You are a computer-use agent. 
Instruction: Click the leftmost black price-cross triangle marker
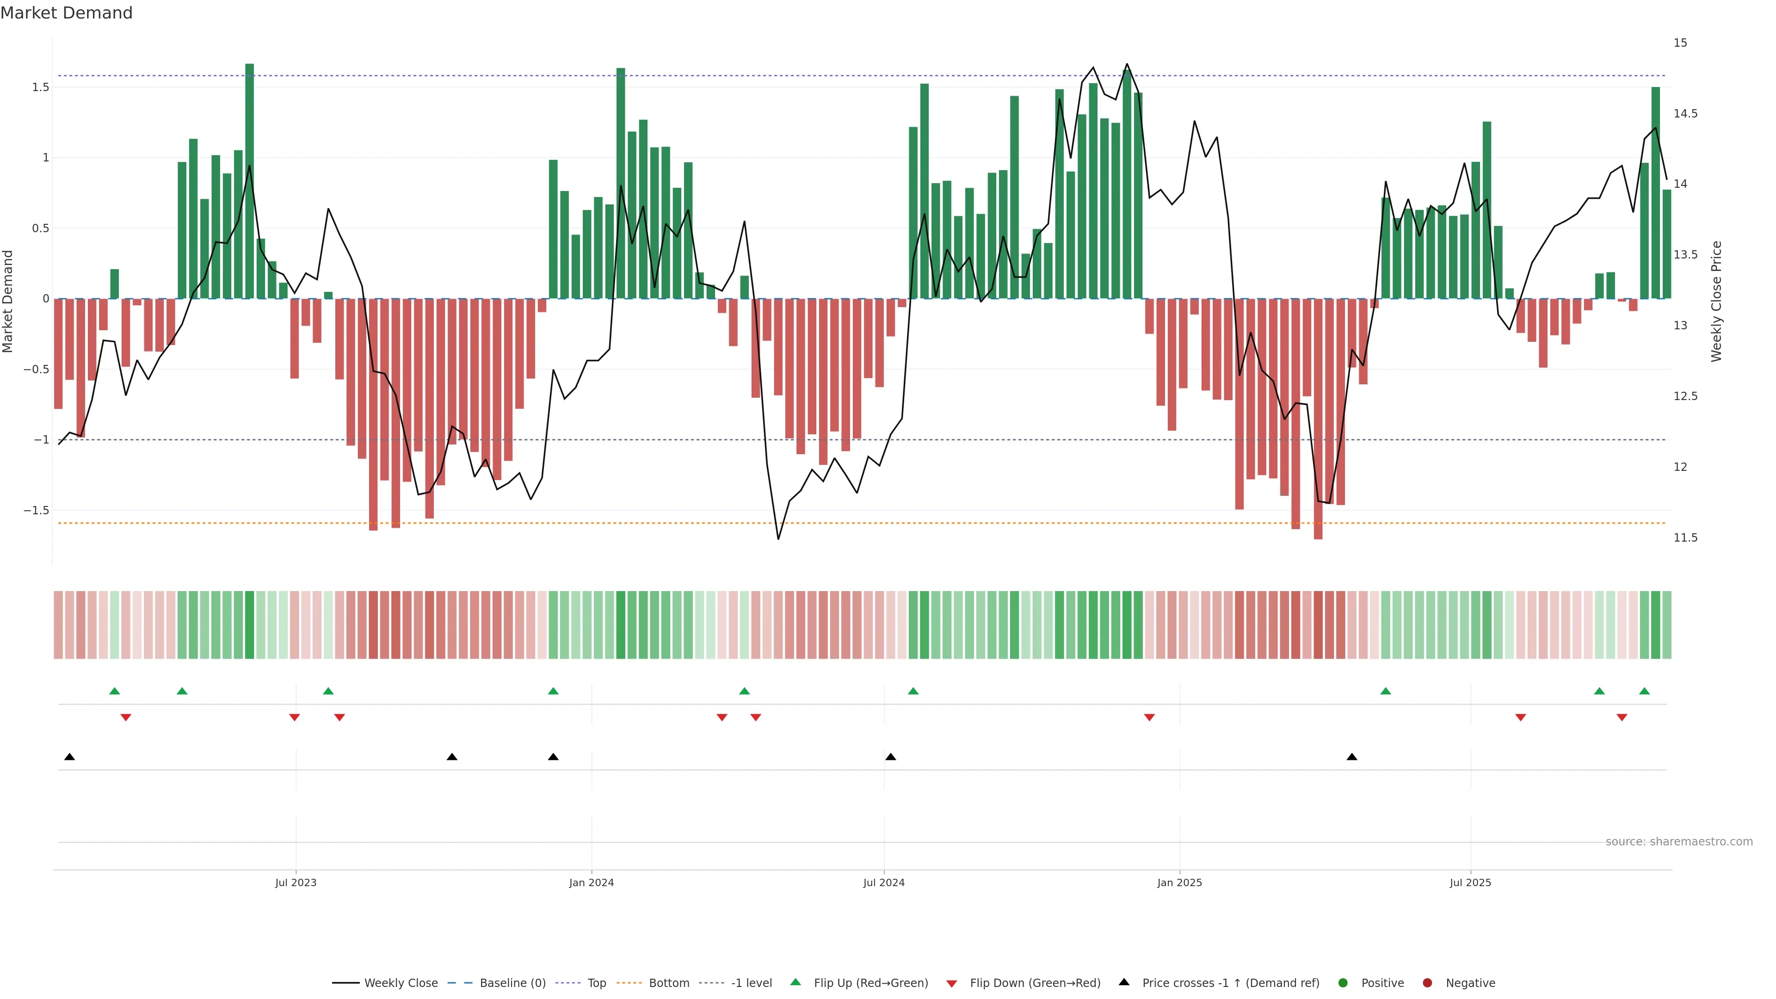click(x=70, y=757)
